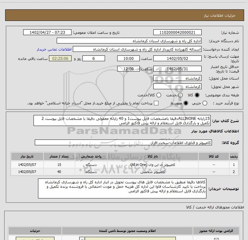Click the price validity date 1402/05/31

177,69
